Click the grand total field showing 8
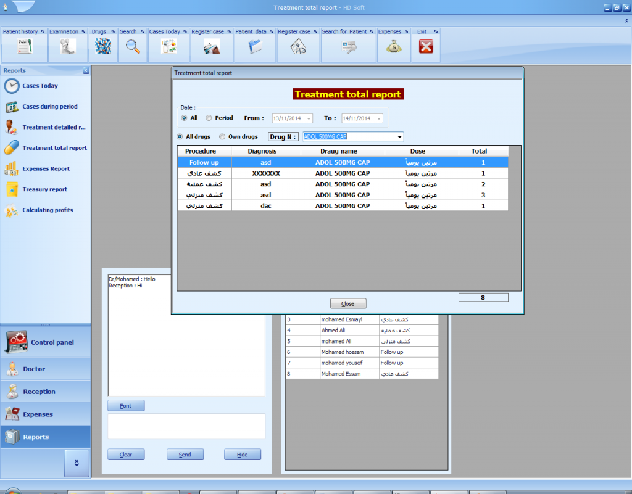632x494 pixels. pos(483,297)
